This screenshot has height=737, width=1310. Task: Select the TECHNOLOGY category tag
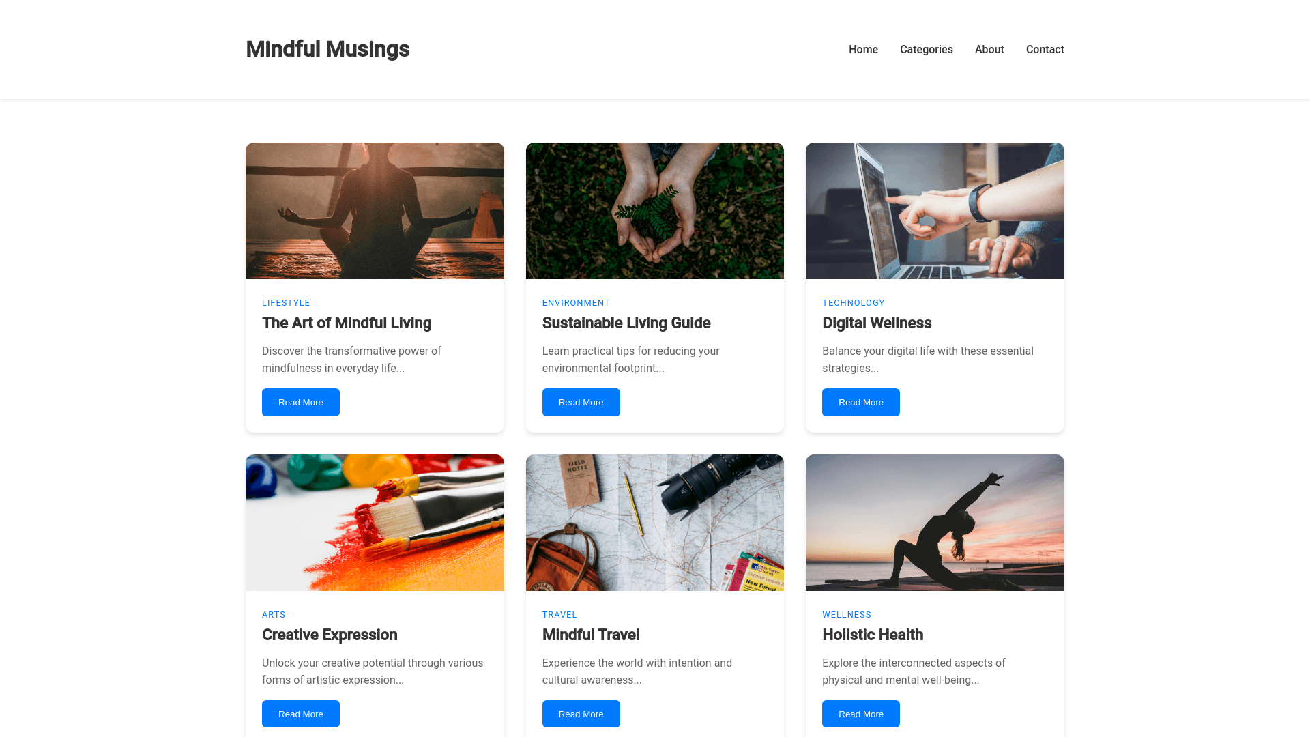pos(854,303)
